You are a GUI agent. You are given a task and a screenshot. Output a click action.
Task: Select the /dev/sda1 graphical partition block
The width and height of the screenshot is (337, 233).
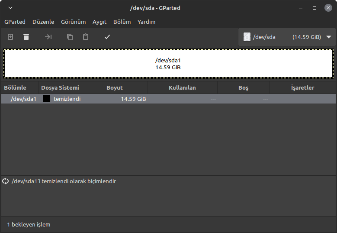(169, 64)
